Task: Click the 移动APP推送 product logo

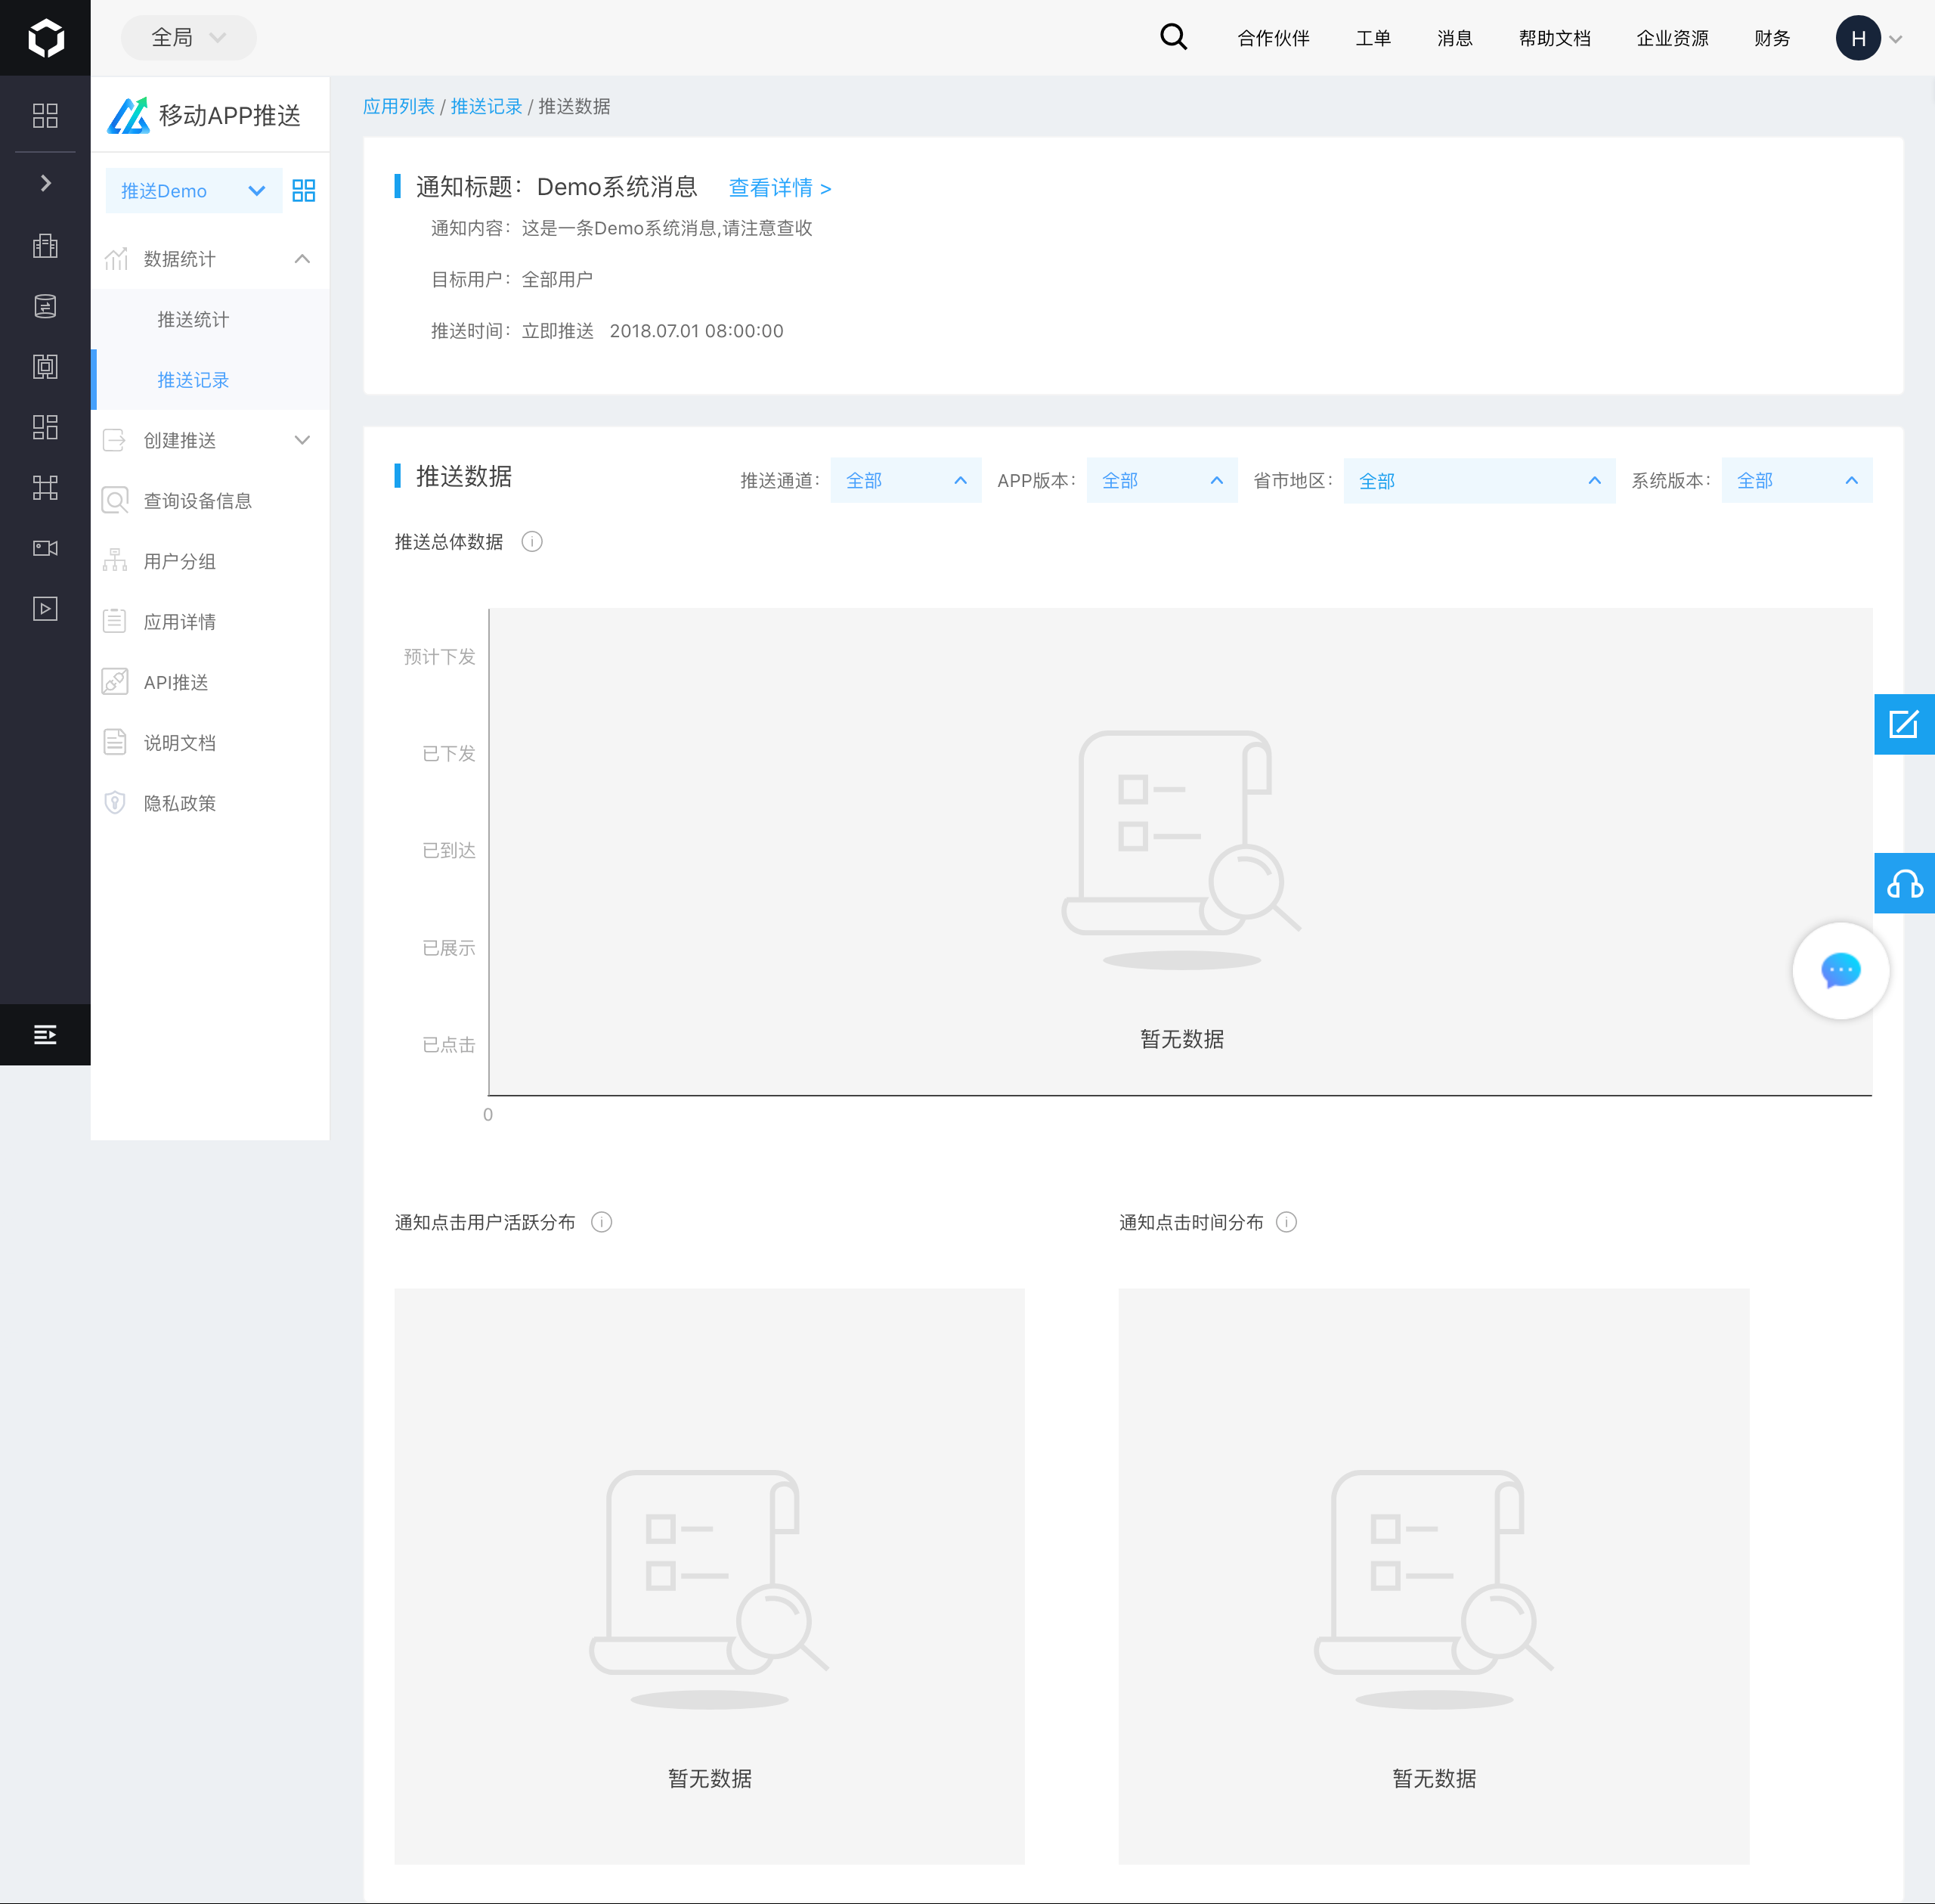Action: point(129,116)
